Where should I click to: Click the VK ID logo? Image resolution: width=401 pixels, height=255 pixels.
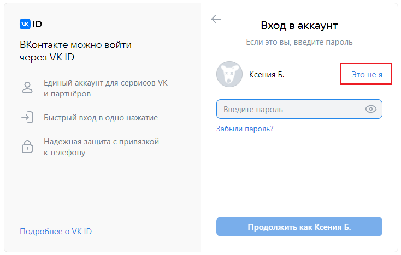31,24
